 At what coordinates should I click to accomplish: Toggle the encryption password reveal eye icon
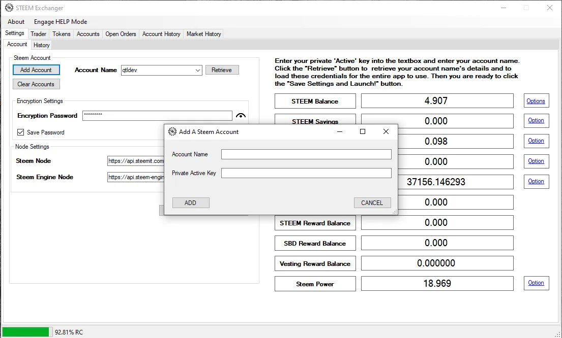pos(241,116)
